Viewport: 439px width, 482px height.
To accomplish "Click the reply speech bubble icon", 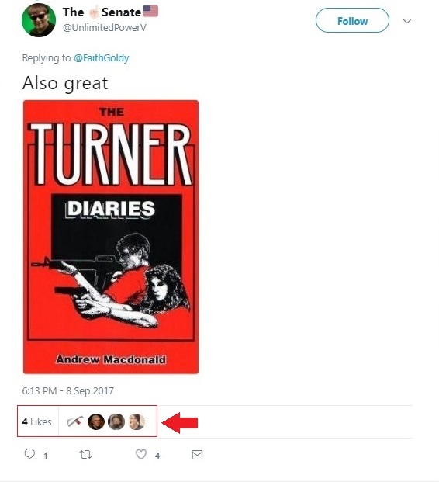I will 29,454.
